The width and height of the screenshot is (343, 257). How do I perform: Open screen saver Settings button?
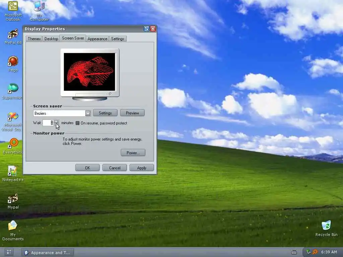[105, 113]
